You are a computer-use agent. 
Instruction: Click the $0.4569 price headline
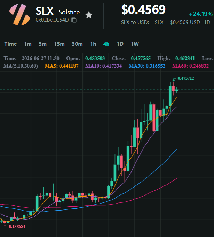143,9
